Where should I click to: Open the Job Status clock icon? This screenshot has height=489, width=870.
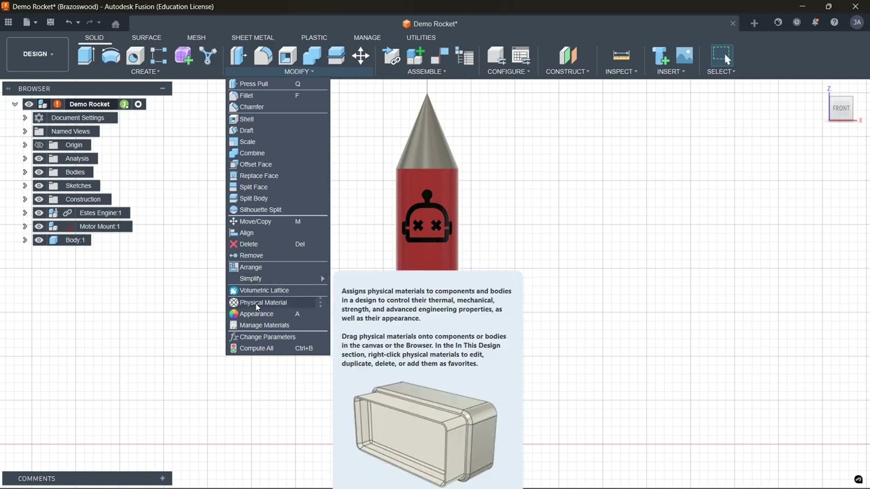point(797,22)
